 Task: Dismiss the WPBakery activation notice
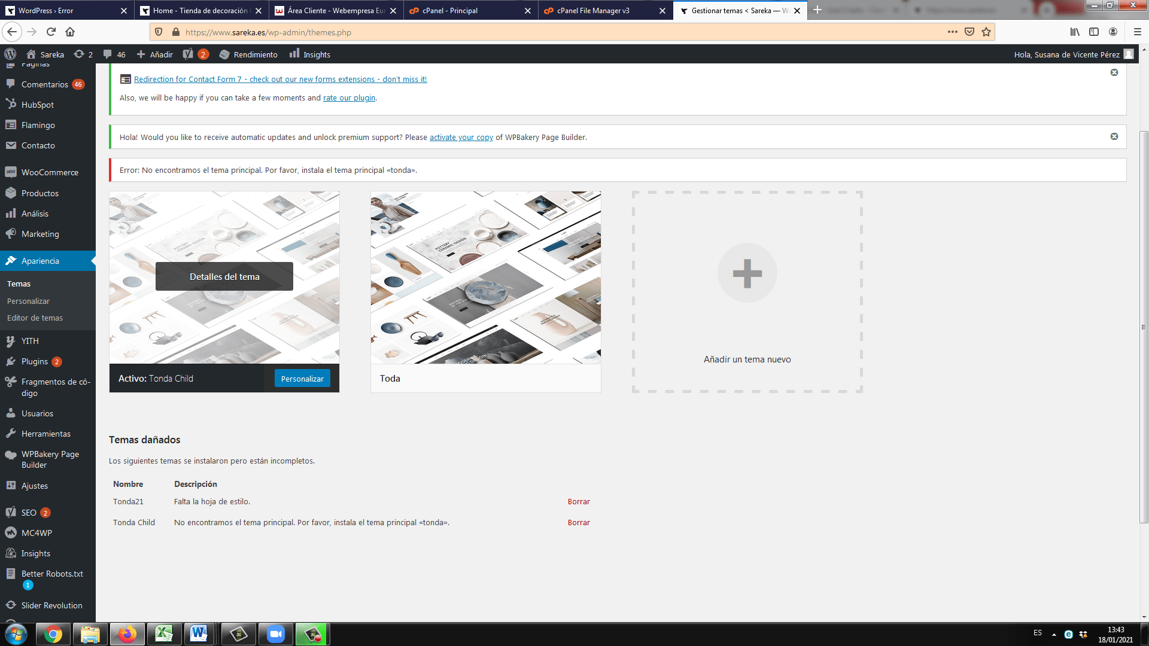1114,136
